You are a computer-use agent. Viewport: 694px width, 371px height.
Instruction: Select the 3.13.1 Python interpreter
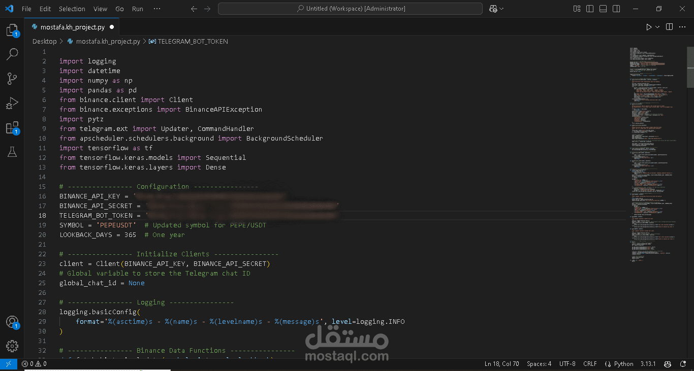pyautogui.click(x=648, y=364)
